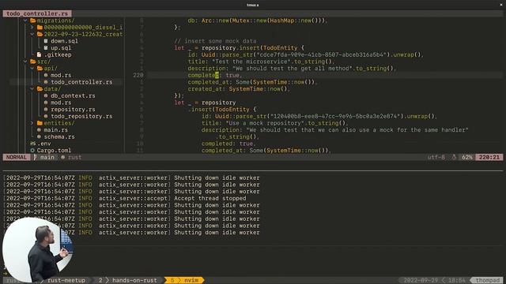
Task: Click the Linux icon in the statusline
Action: 454,157
